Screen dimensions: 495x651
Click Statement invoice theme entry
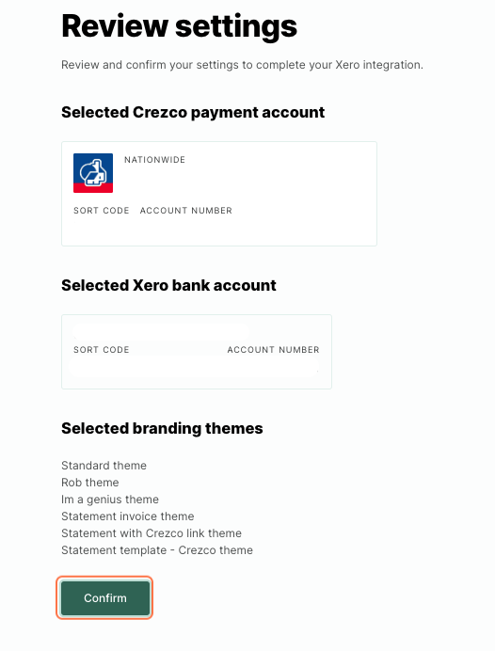click(x=127, y=516)
